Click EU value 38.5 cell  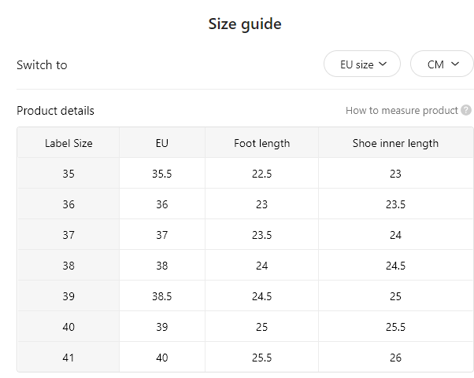coord(162,296)
